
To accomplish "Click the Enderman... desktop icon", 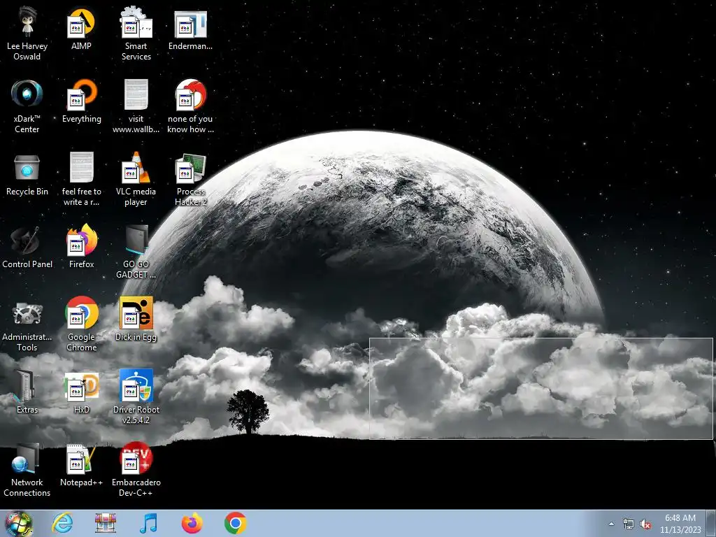I will pyautogui.click(x=190, y=28).
